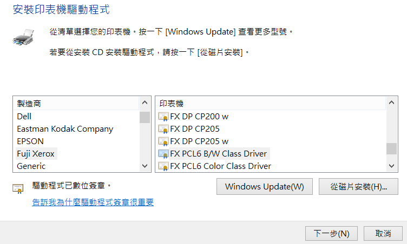Click the printer list scroll-down arrow

click(x=392, y=166)
